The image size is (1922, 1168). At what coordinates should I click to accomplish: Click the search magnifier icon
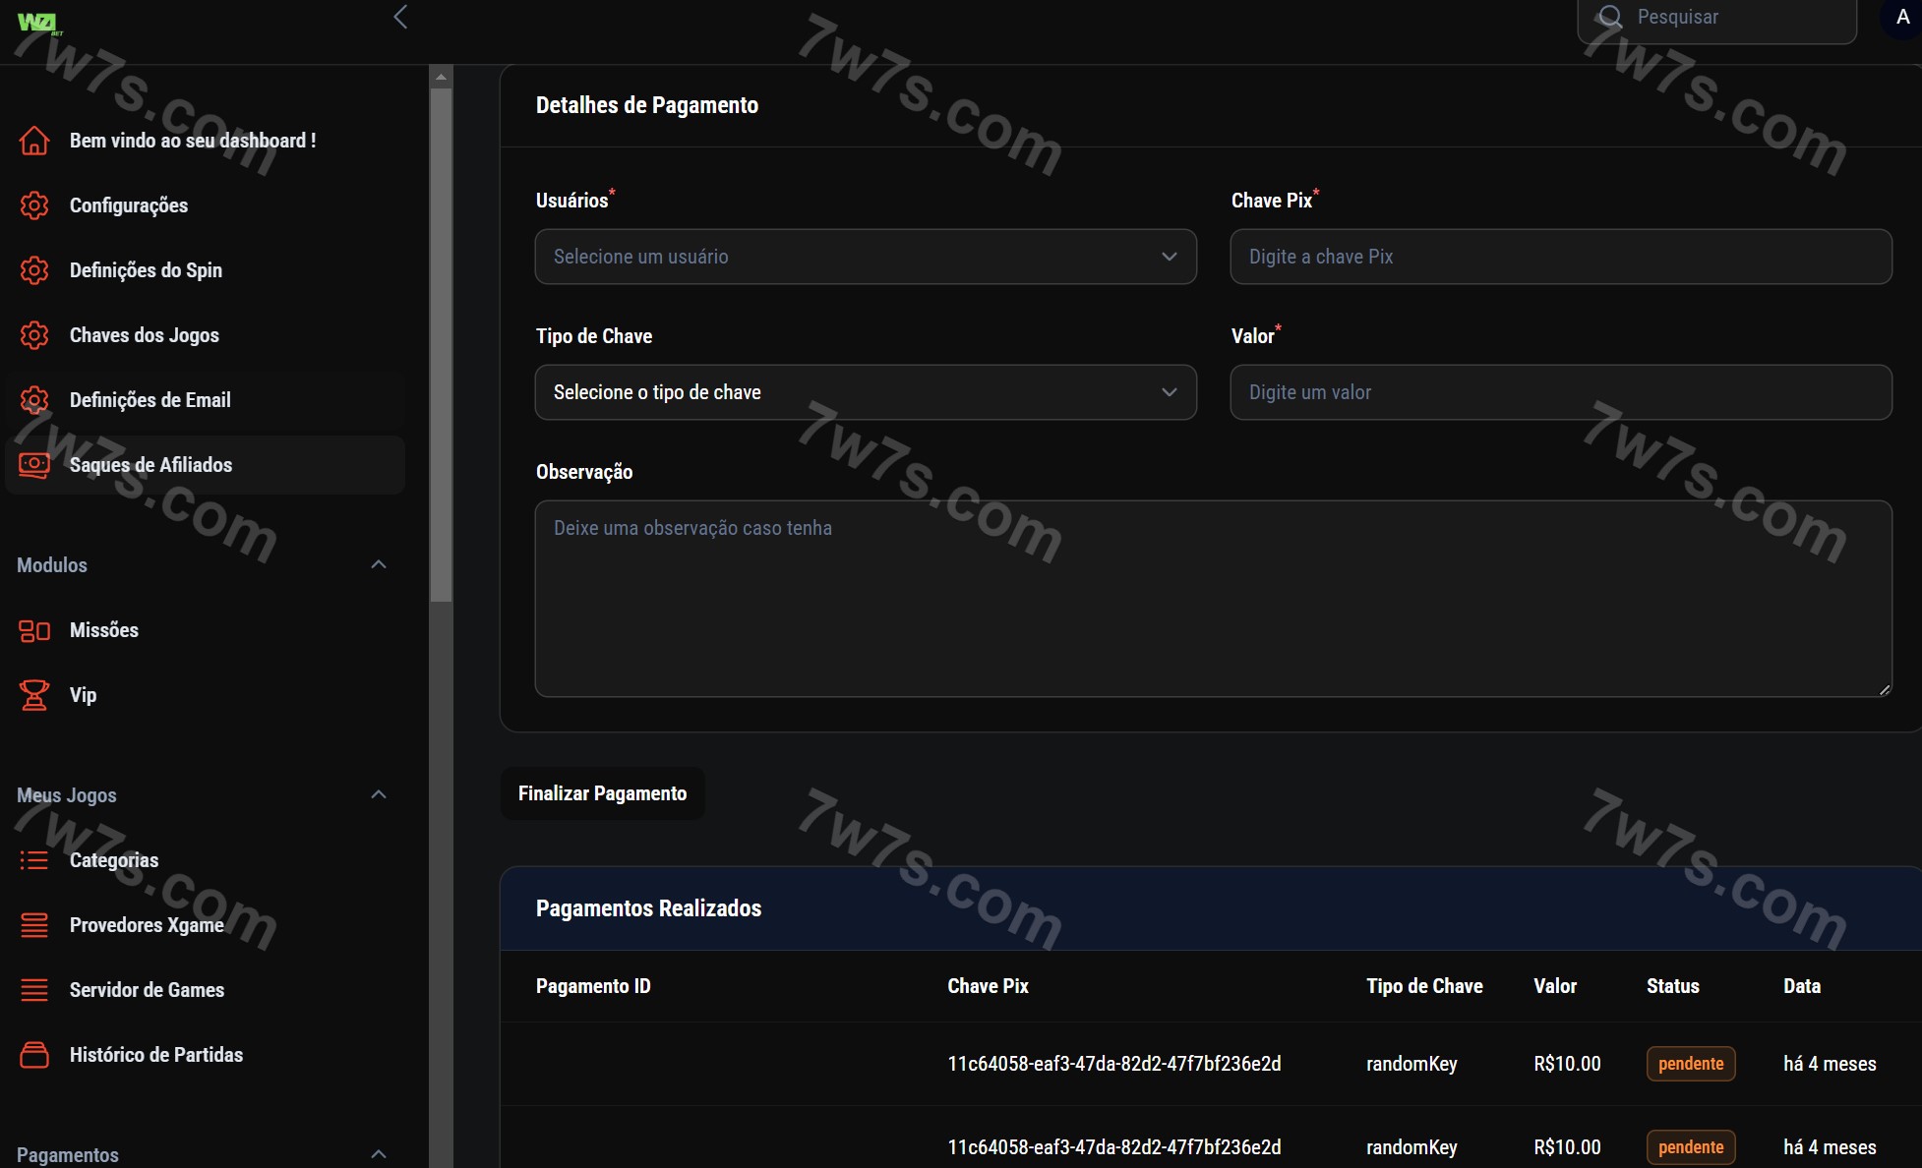(x=1610, y=17)
